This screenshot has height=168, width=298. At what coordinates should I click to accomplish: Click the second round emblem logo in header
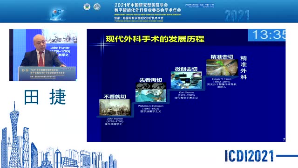97,7
